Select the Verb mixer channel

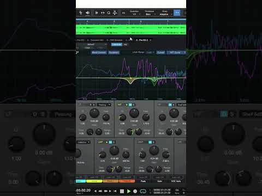tap(159, 181)
